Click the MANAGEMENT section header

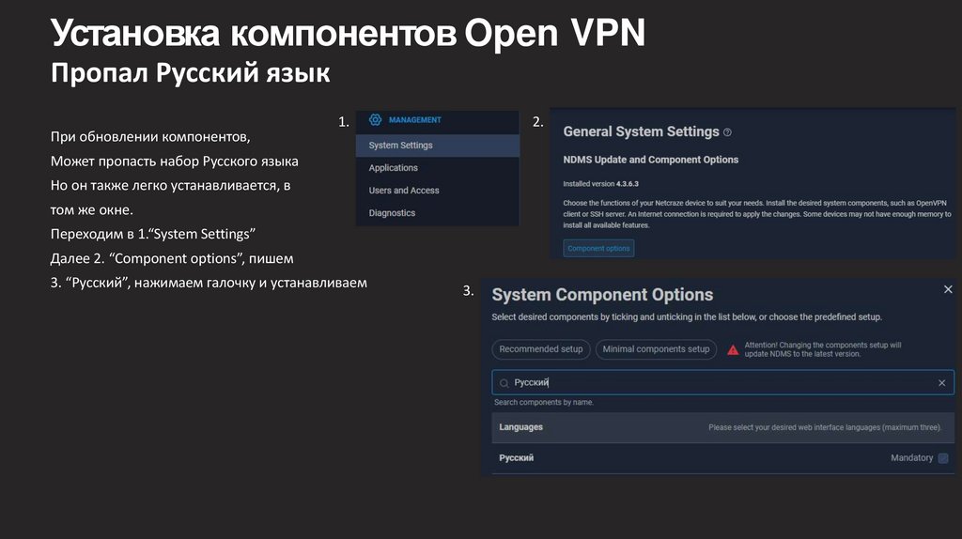click(414, 120)
